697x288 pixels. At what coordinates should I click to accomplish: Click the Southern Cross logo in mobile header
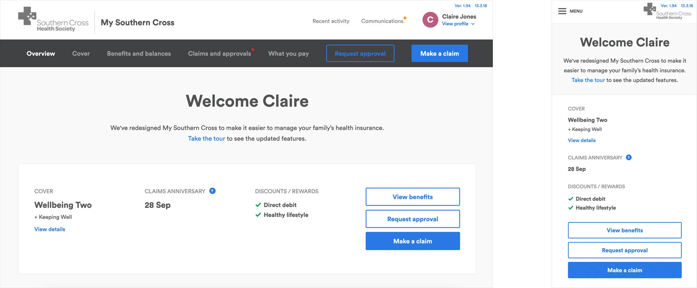pyautogui.click(x=667, y=12)
